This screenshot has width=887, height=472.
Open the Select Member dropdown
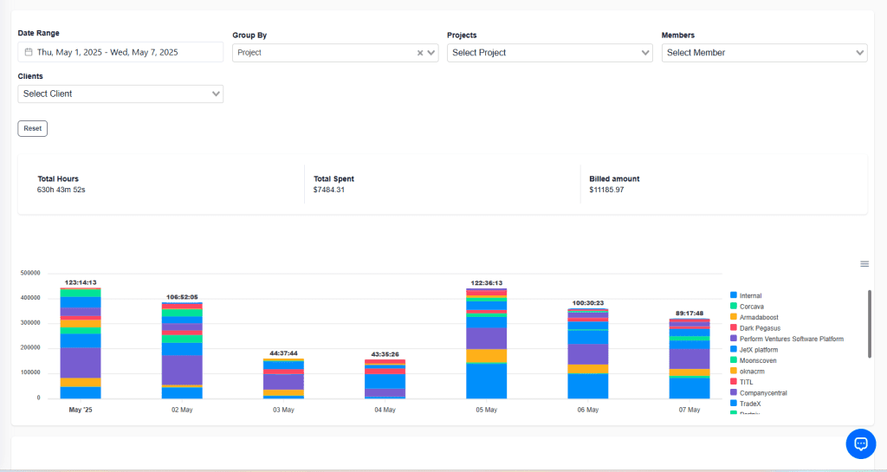764,53
